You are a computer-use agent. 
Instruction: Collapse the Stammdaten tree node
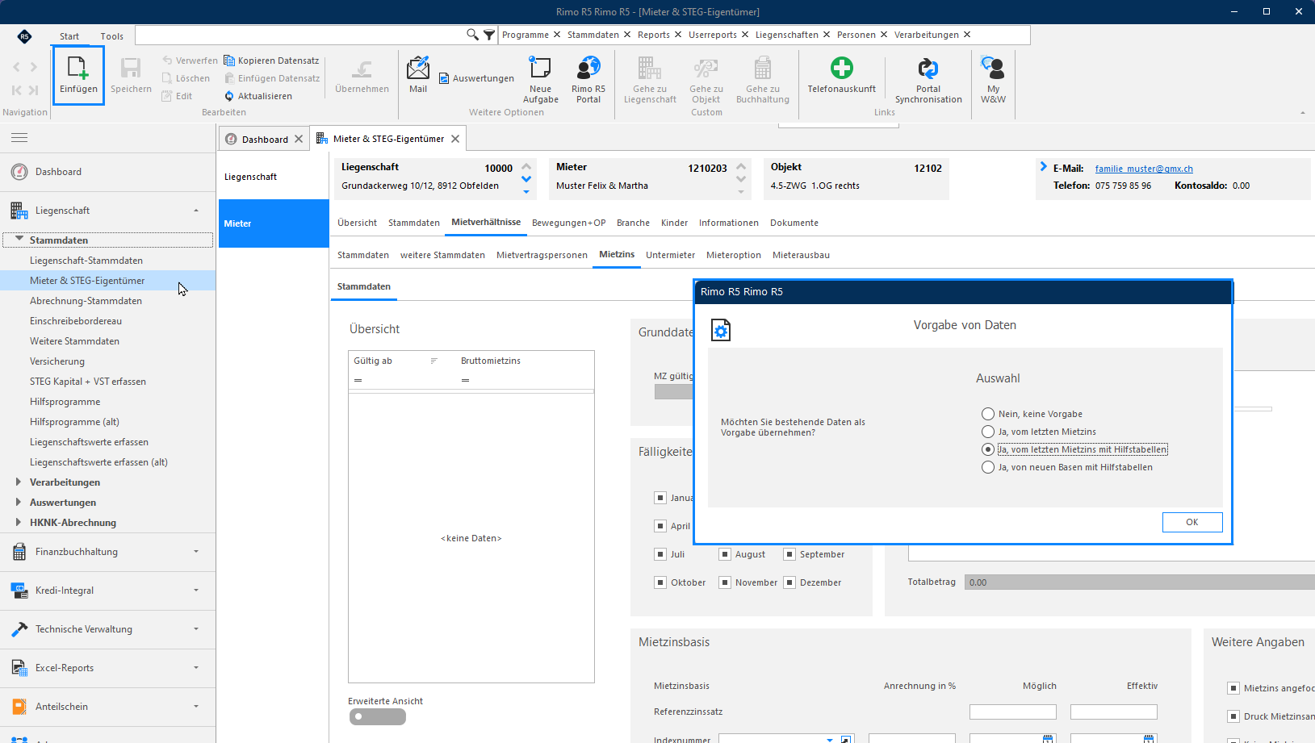[19, 240]
